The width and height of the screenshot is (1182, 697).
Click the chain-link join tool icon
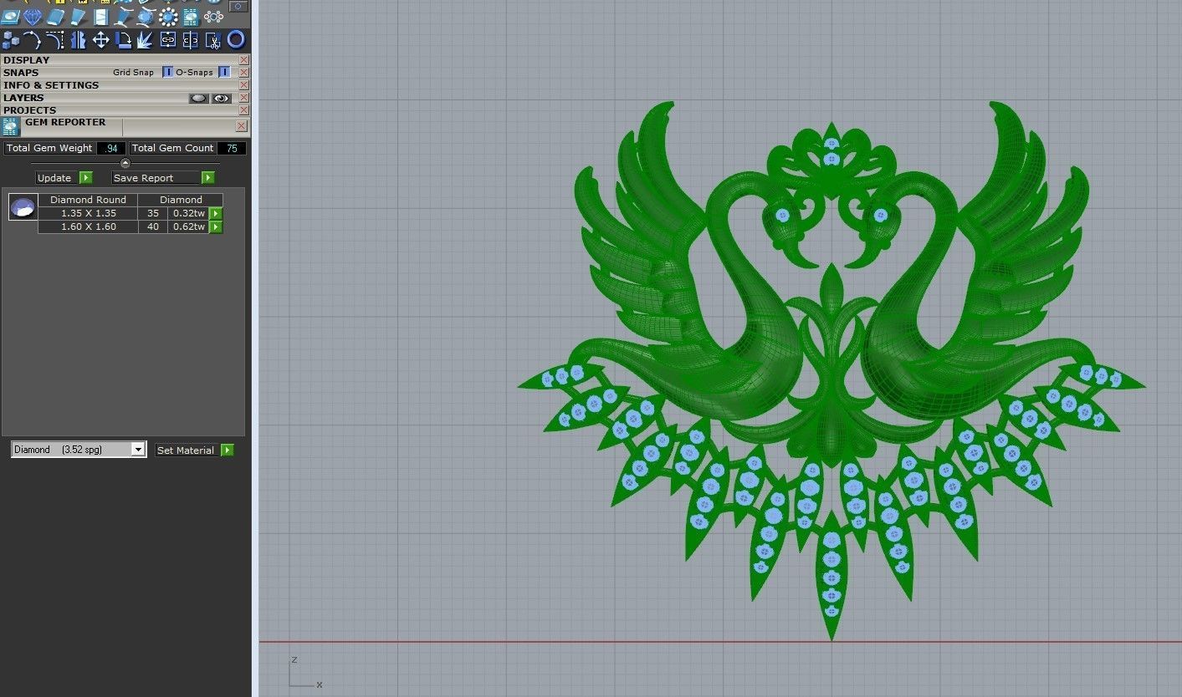168,39
